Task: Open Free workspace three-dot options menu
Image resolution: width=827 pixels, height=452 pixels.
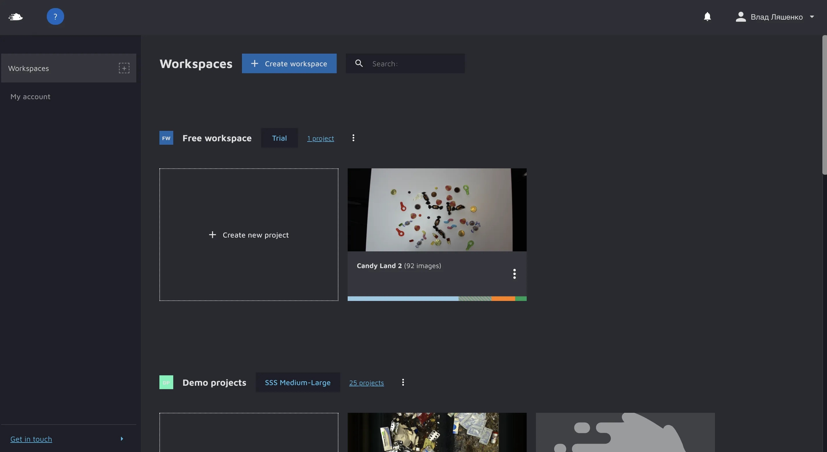Action: click(x=353, y=138)
